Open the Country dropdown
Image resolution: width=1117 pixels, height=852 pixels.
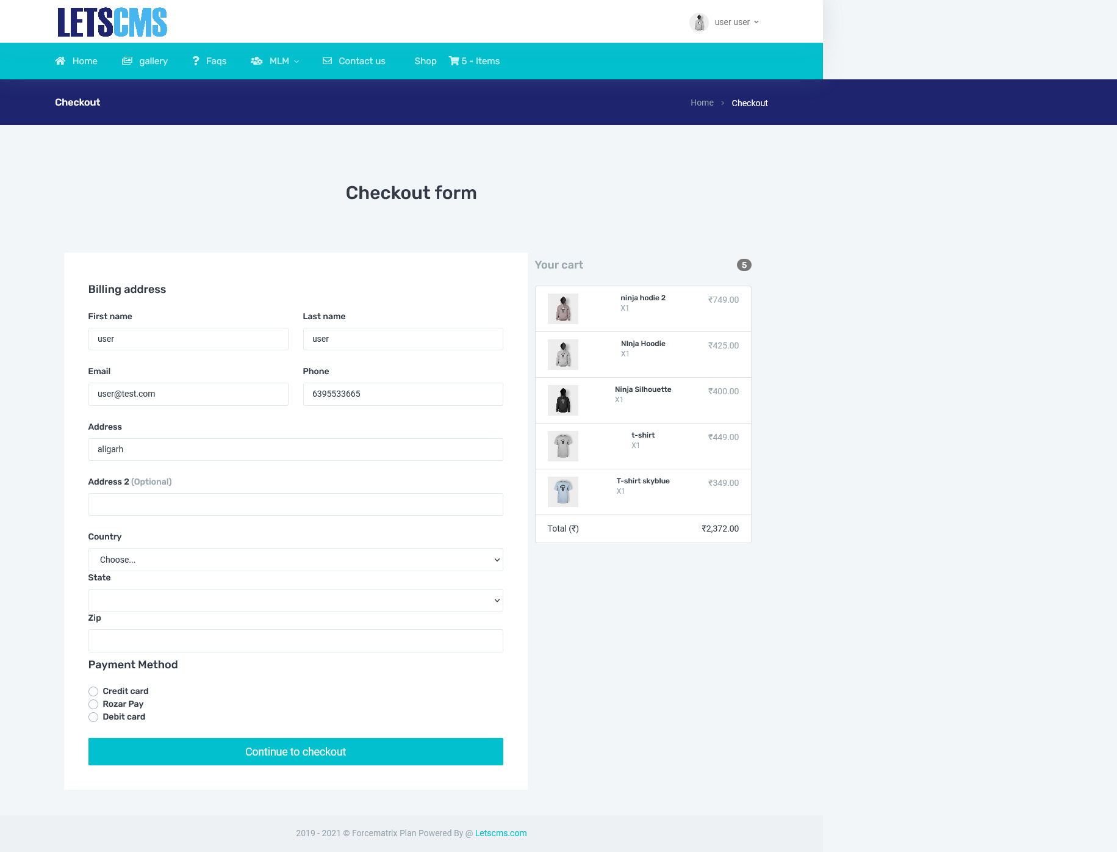point(295,560)
